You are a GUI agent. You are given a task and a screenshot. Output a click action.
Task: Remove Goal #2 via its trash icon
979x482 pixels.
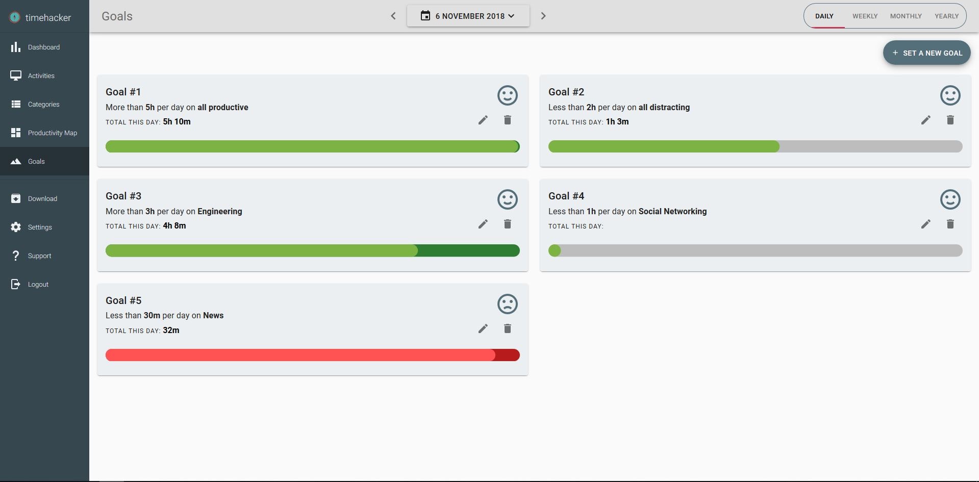950,120
